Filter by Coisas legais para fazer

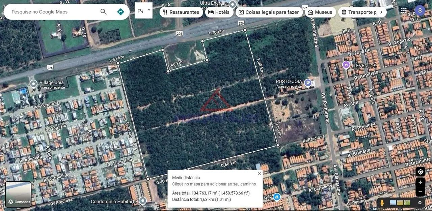(x=269, y=12)
